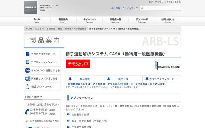Click the application note icon in the sidebar
The image size is (205, 128).
point(28,62)
